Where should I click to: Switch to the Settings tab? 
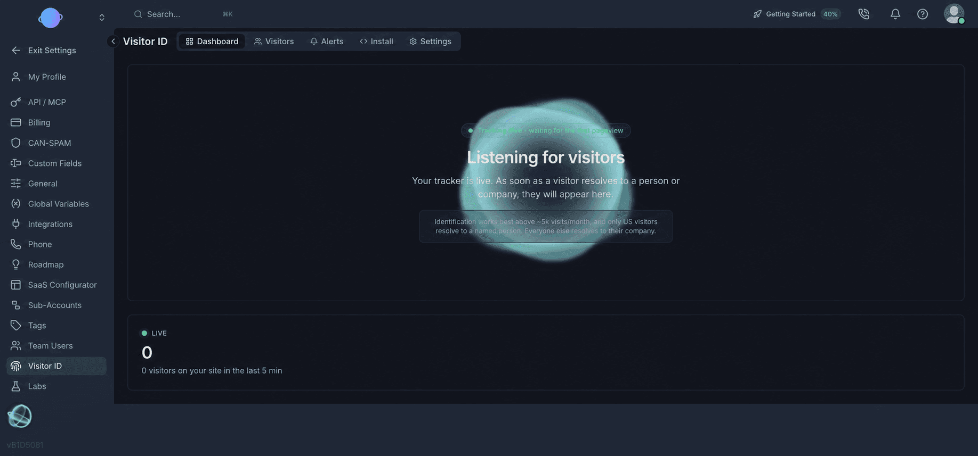(430, 42)
